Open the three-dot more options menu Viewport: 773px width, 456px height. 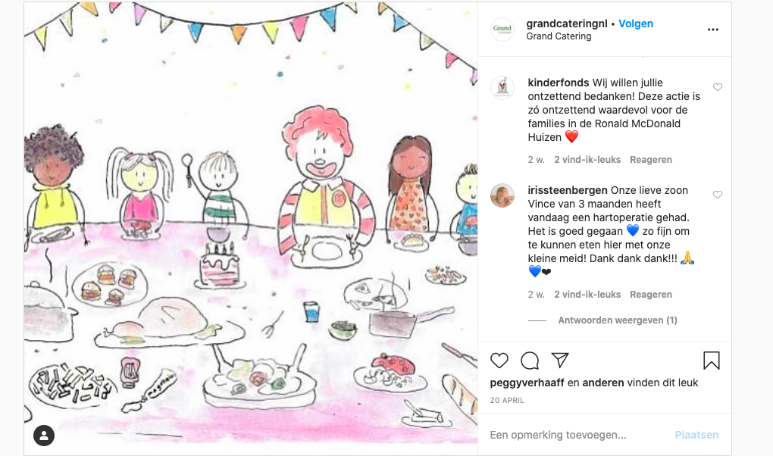pos(713,30)
